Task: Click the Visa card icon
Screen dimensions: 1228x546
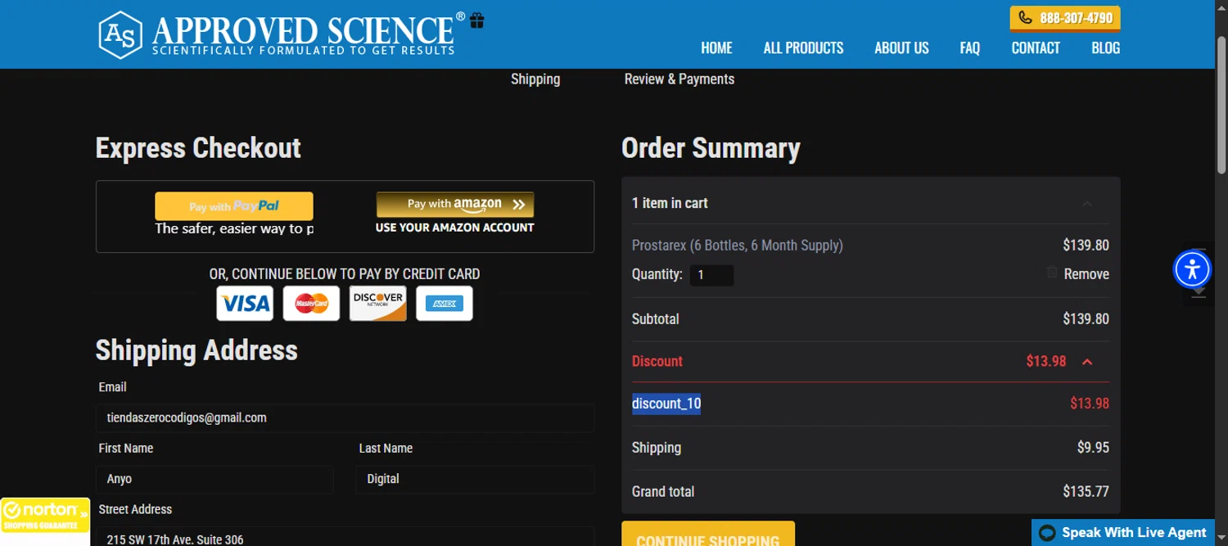Action: pyautogui.click(x=245, y=304)
